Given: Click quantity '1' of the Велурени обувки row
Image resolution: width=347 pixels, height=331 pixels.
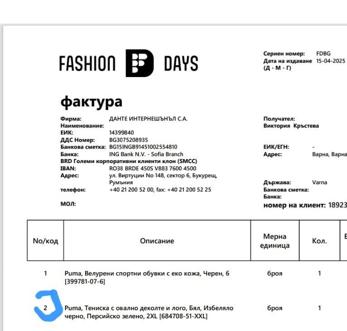Looking at the screenshot, I should (319, 273).
